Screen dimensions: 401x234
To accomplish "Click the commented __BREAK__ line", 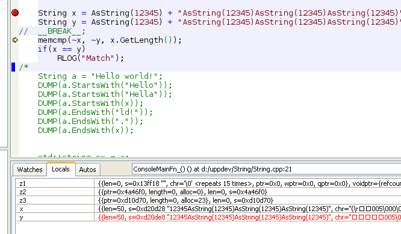I will tap(52, 31).
